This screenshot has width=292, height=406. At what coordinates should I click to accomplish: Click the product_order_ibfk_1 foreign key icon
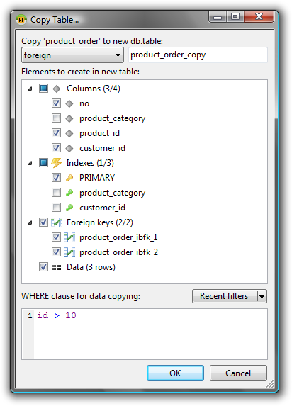[69, 237]
